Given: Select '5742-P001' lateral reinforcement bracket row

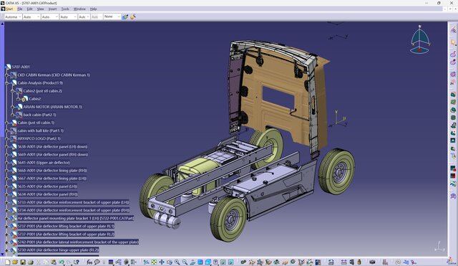Looking at the screenshot, I should click(78, 242).
